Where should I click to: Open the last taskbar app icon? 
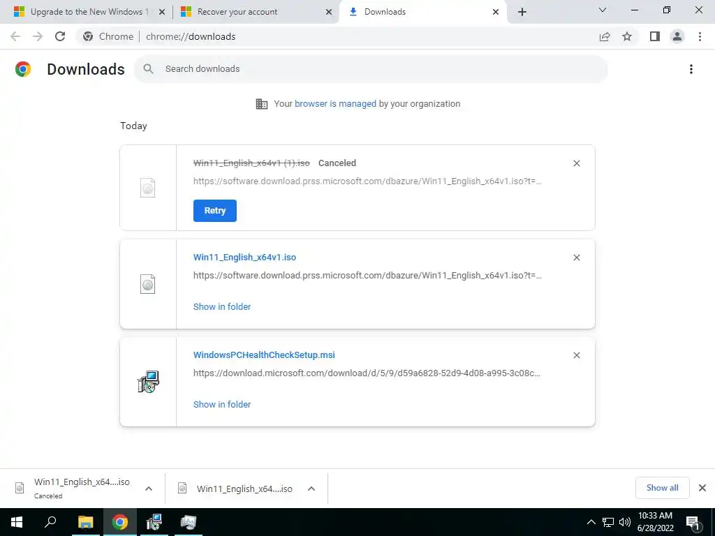click(188, 522)
